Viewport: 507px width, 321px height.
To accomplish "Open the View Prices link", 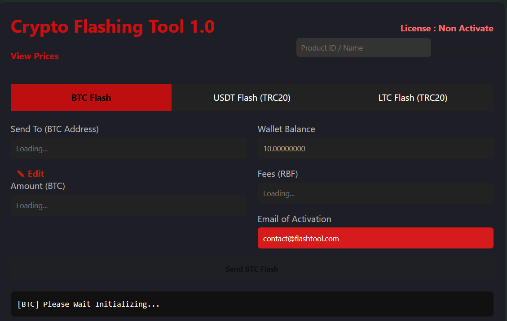I will click(x=35, y=56).
